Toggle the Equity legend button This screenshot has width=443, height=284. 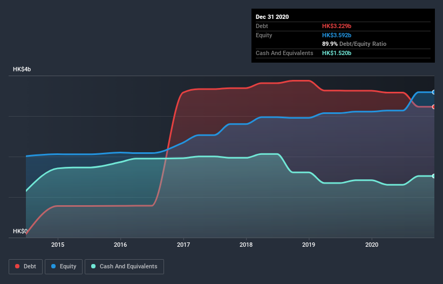click(64, 267)
